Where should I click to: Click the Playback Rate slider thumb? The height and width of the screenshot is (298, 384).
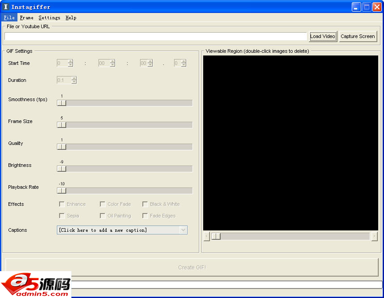pyautogui.click(x=62, y=191)
